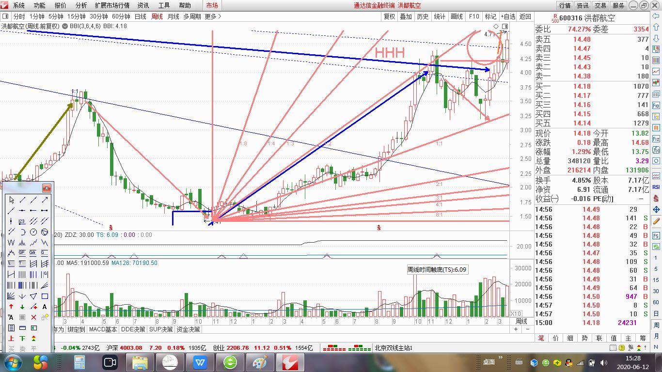The height and width of the screenshot is (372, 662).
Task: Click the 复权 button
Action: point(389,16)
